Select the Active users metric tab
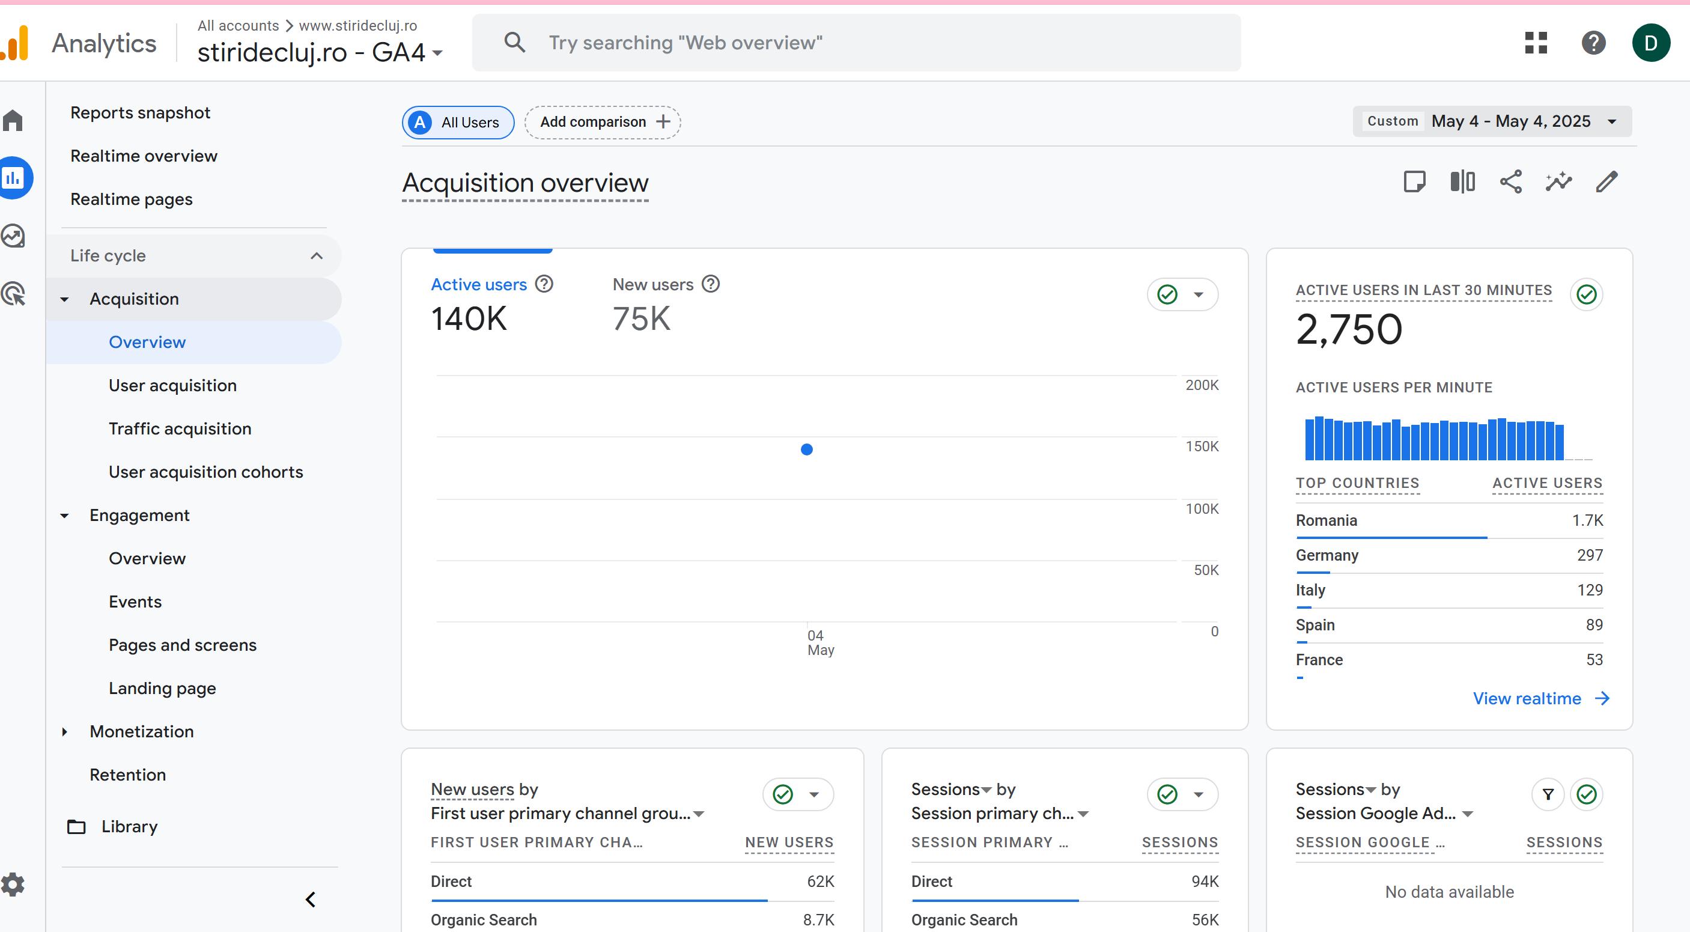The height and width of the screenshot is (932, 1690). pyautogui.click(x=478, y=285)
